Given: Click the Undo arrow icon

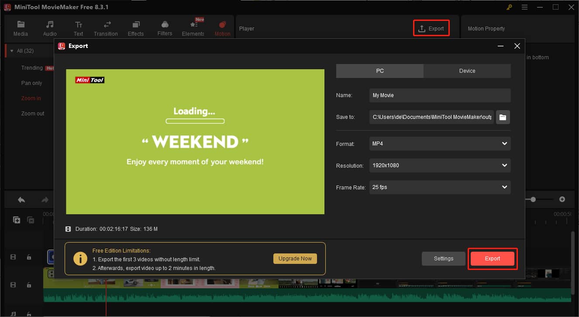Looking at the screenshot, I should click(21, 199).
